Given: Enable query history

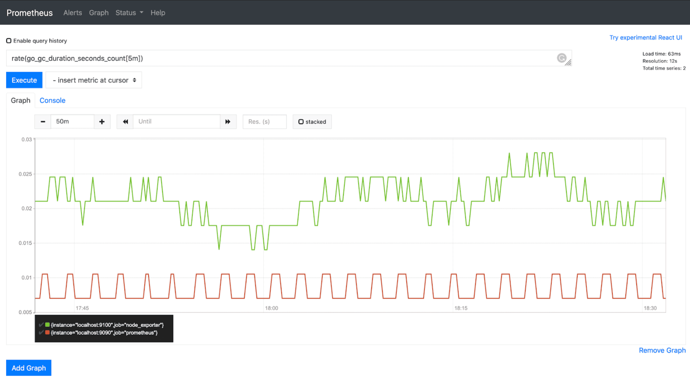Looking at the screenshot, I should pyautogui.click(x=9, y=41).
